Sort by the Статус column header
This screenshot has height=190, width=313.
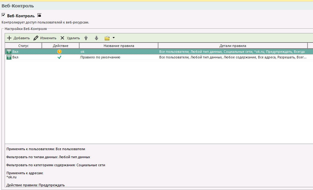coord(23,46)
